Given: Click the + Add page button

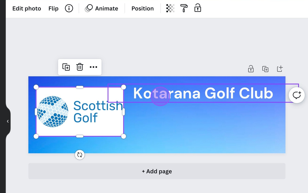Looking at the screenshot, I should [157, 171].
